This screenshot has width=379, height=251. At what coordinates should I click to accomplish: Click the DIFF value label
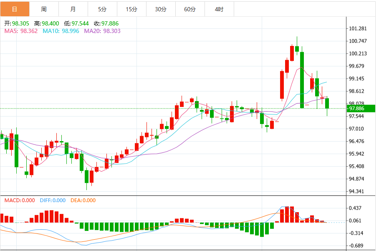tap(53, 200)
